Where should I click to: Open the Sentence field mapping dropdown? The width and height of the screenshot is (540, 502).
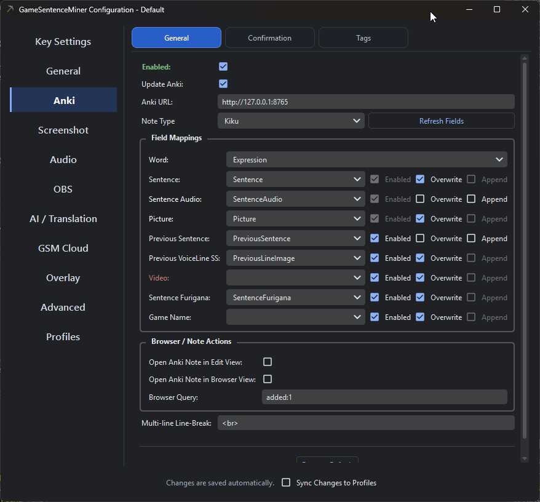pos(295,180)
